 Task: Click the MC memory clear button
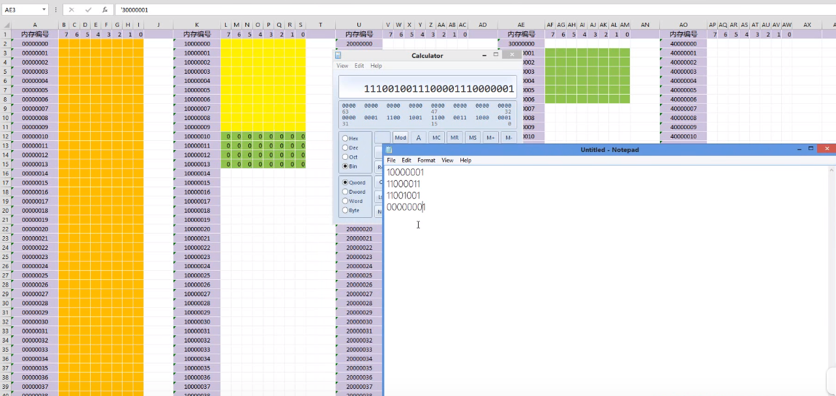(x=437, y=137)
